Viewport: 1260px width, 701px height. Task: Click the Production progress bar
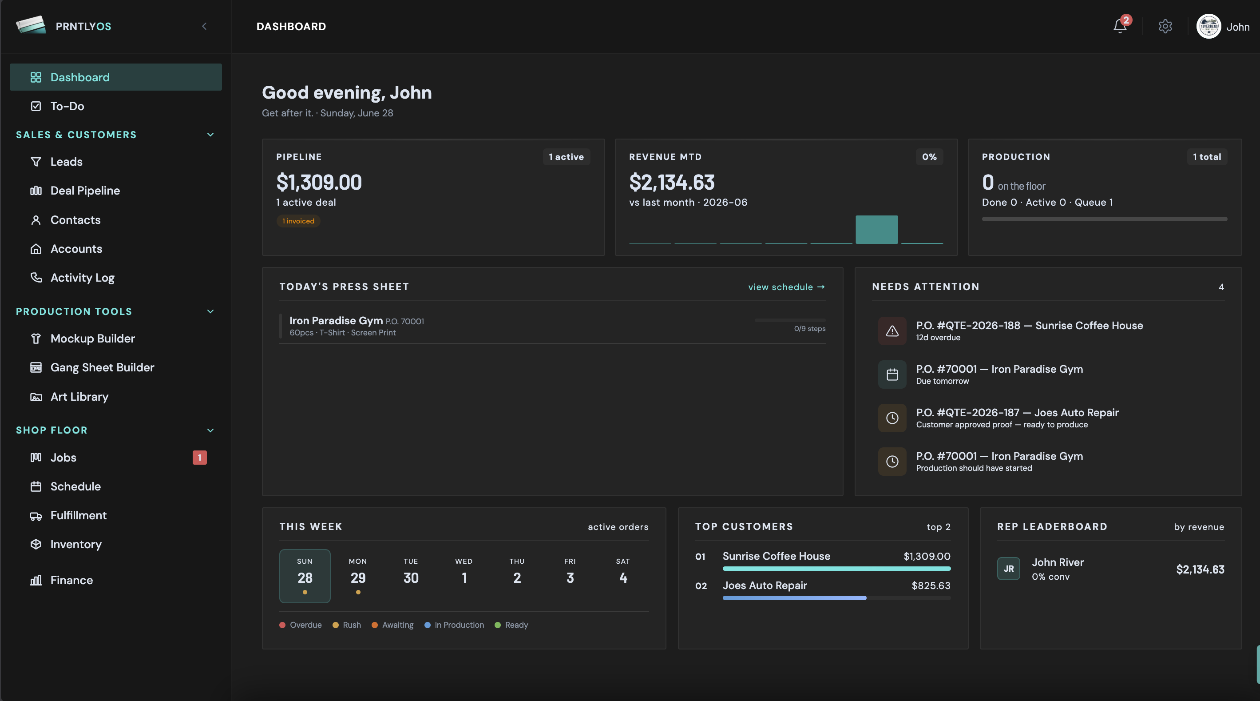1105,219
